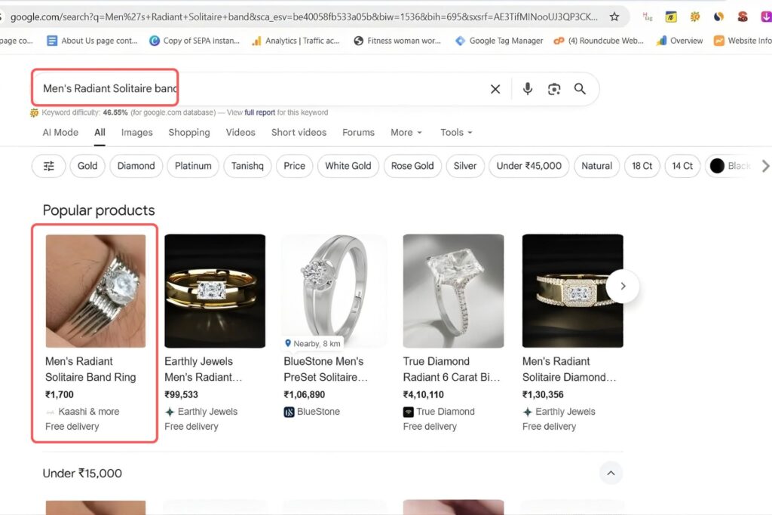Open Google Lens search by image
The width and height of the screenshot is (772, 515).
click(x=554, y=89)
